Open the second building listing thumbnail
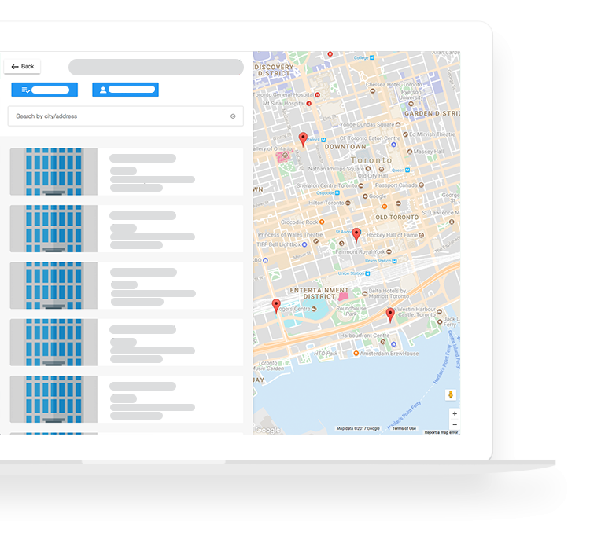The image size is (590, 550). pos(53,229)
